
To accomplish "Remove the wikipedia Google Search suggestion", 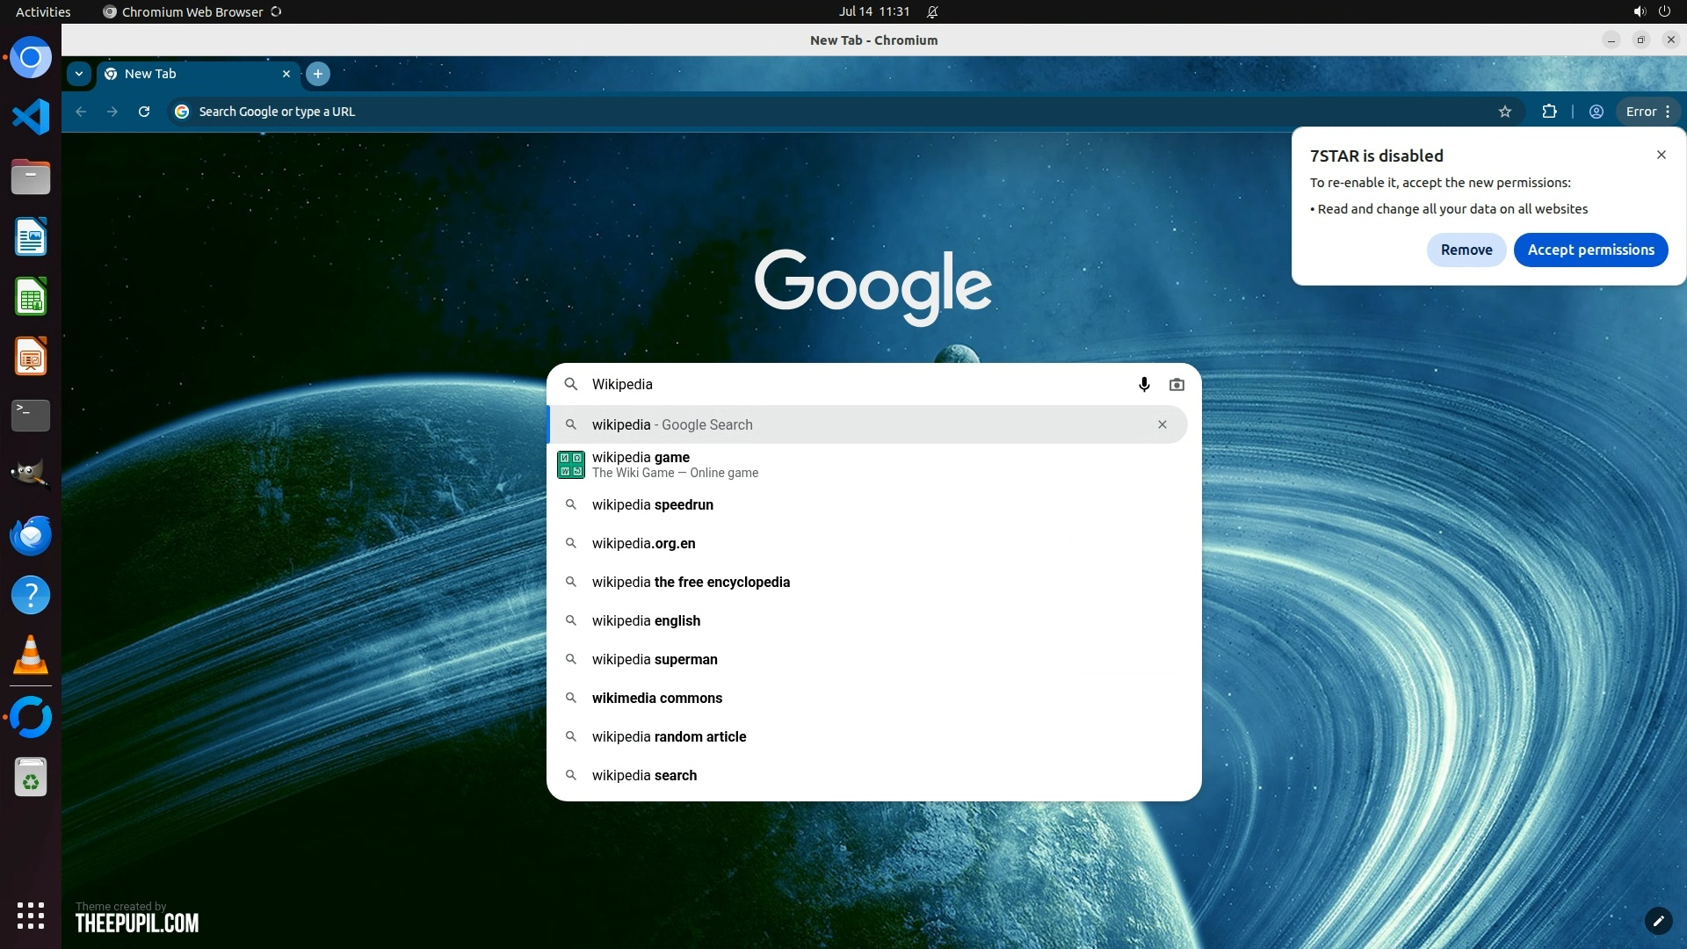I will pyautogui.click(x=1162, y=424).
